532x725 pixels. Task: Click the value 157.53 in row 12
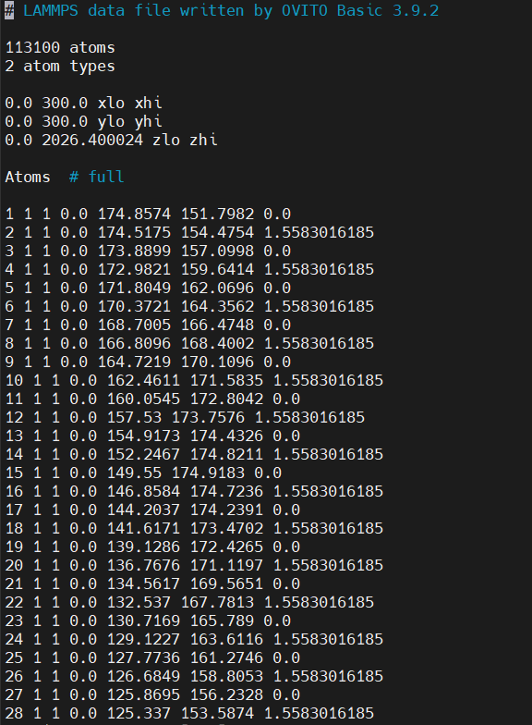tap(134, 417)
